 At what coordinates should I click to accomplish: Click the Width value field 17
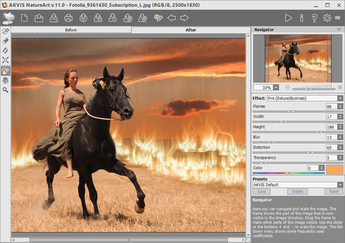(x=331, y=117)
